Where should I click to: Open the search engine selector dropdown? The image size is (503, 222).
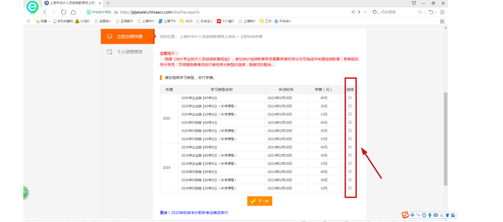click(375, 12)
